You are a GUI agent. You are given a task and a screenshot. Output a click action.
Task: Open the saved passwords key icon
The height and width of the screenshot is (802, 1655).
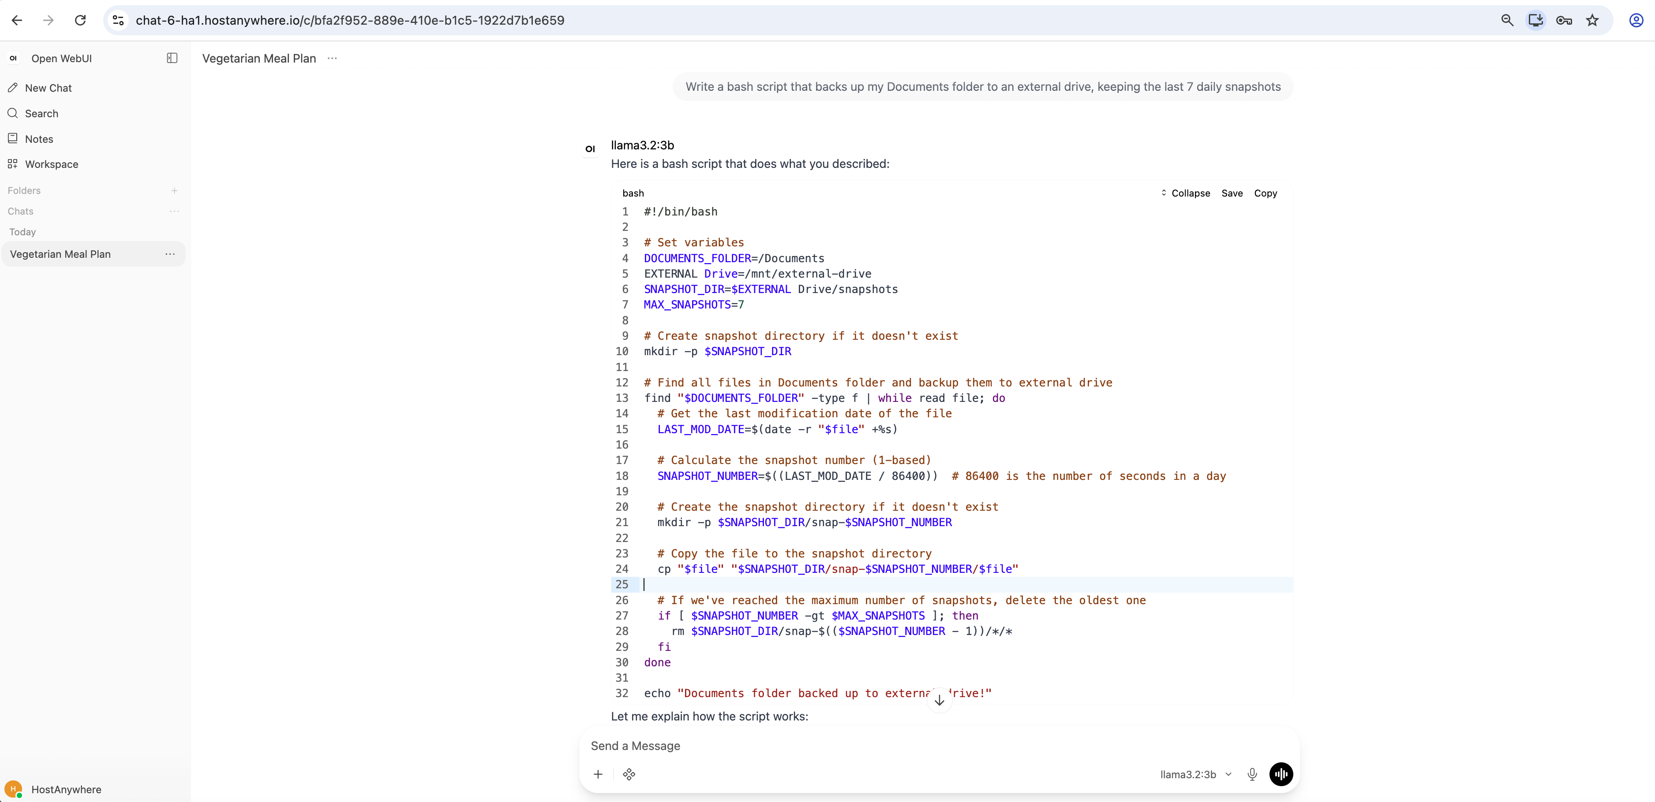[x=1564, y=21]
